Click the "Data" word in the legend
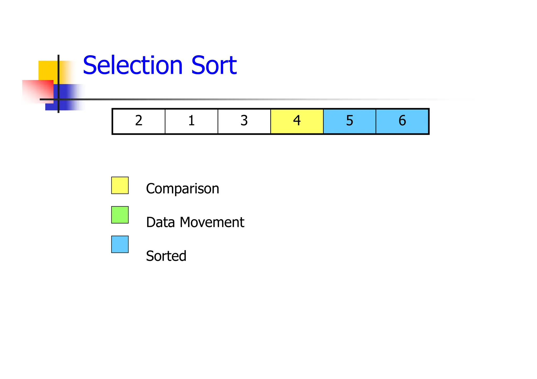 pos(160,222)
